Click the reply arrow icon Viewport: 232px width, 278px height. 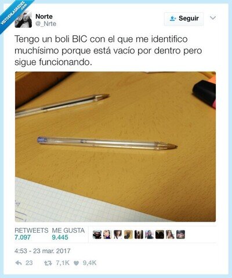click(19, 263)
